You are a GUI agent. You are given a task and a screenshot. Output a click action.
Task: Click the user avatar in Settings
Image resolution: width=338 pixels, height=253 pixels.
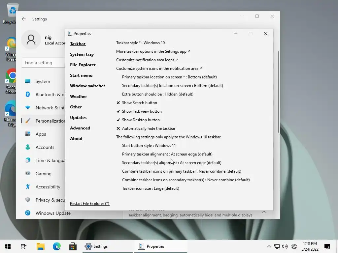tap(31, 40)
